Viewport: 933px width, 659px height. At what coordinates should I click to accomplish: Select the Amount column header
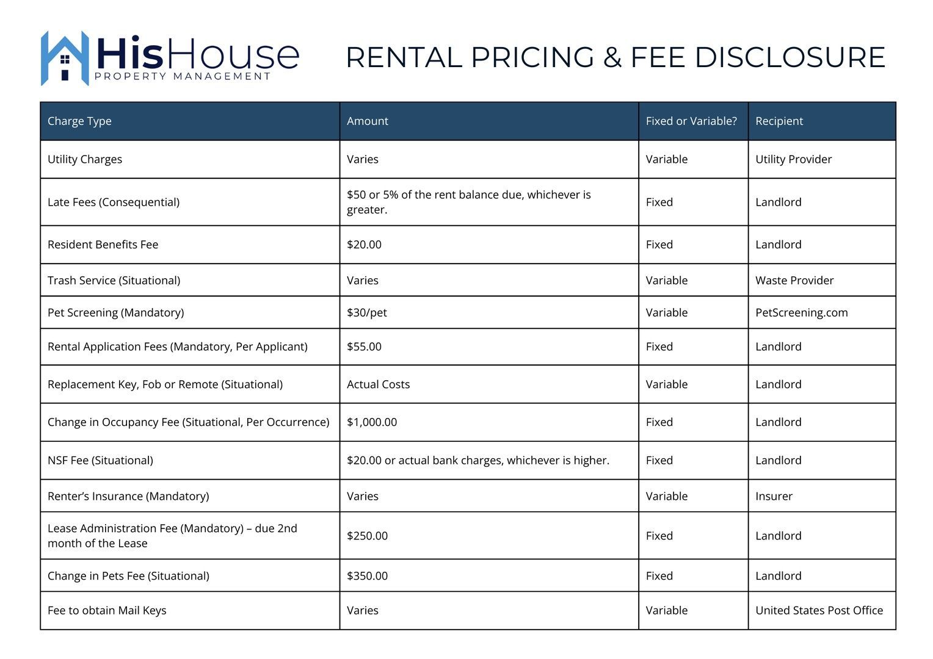coord(367,121)
